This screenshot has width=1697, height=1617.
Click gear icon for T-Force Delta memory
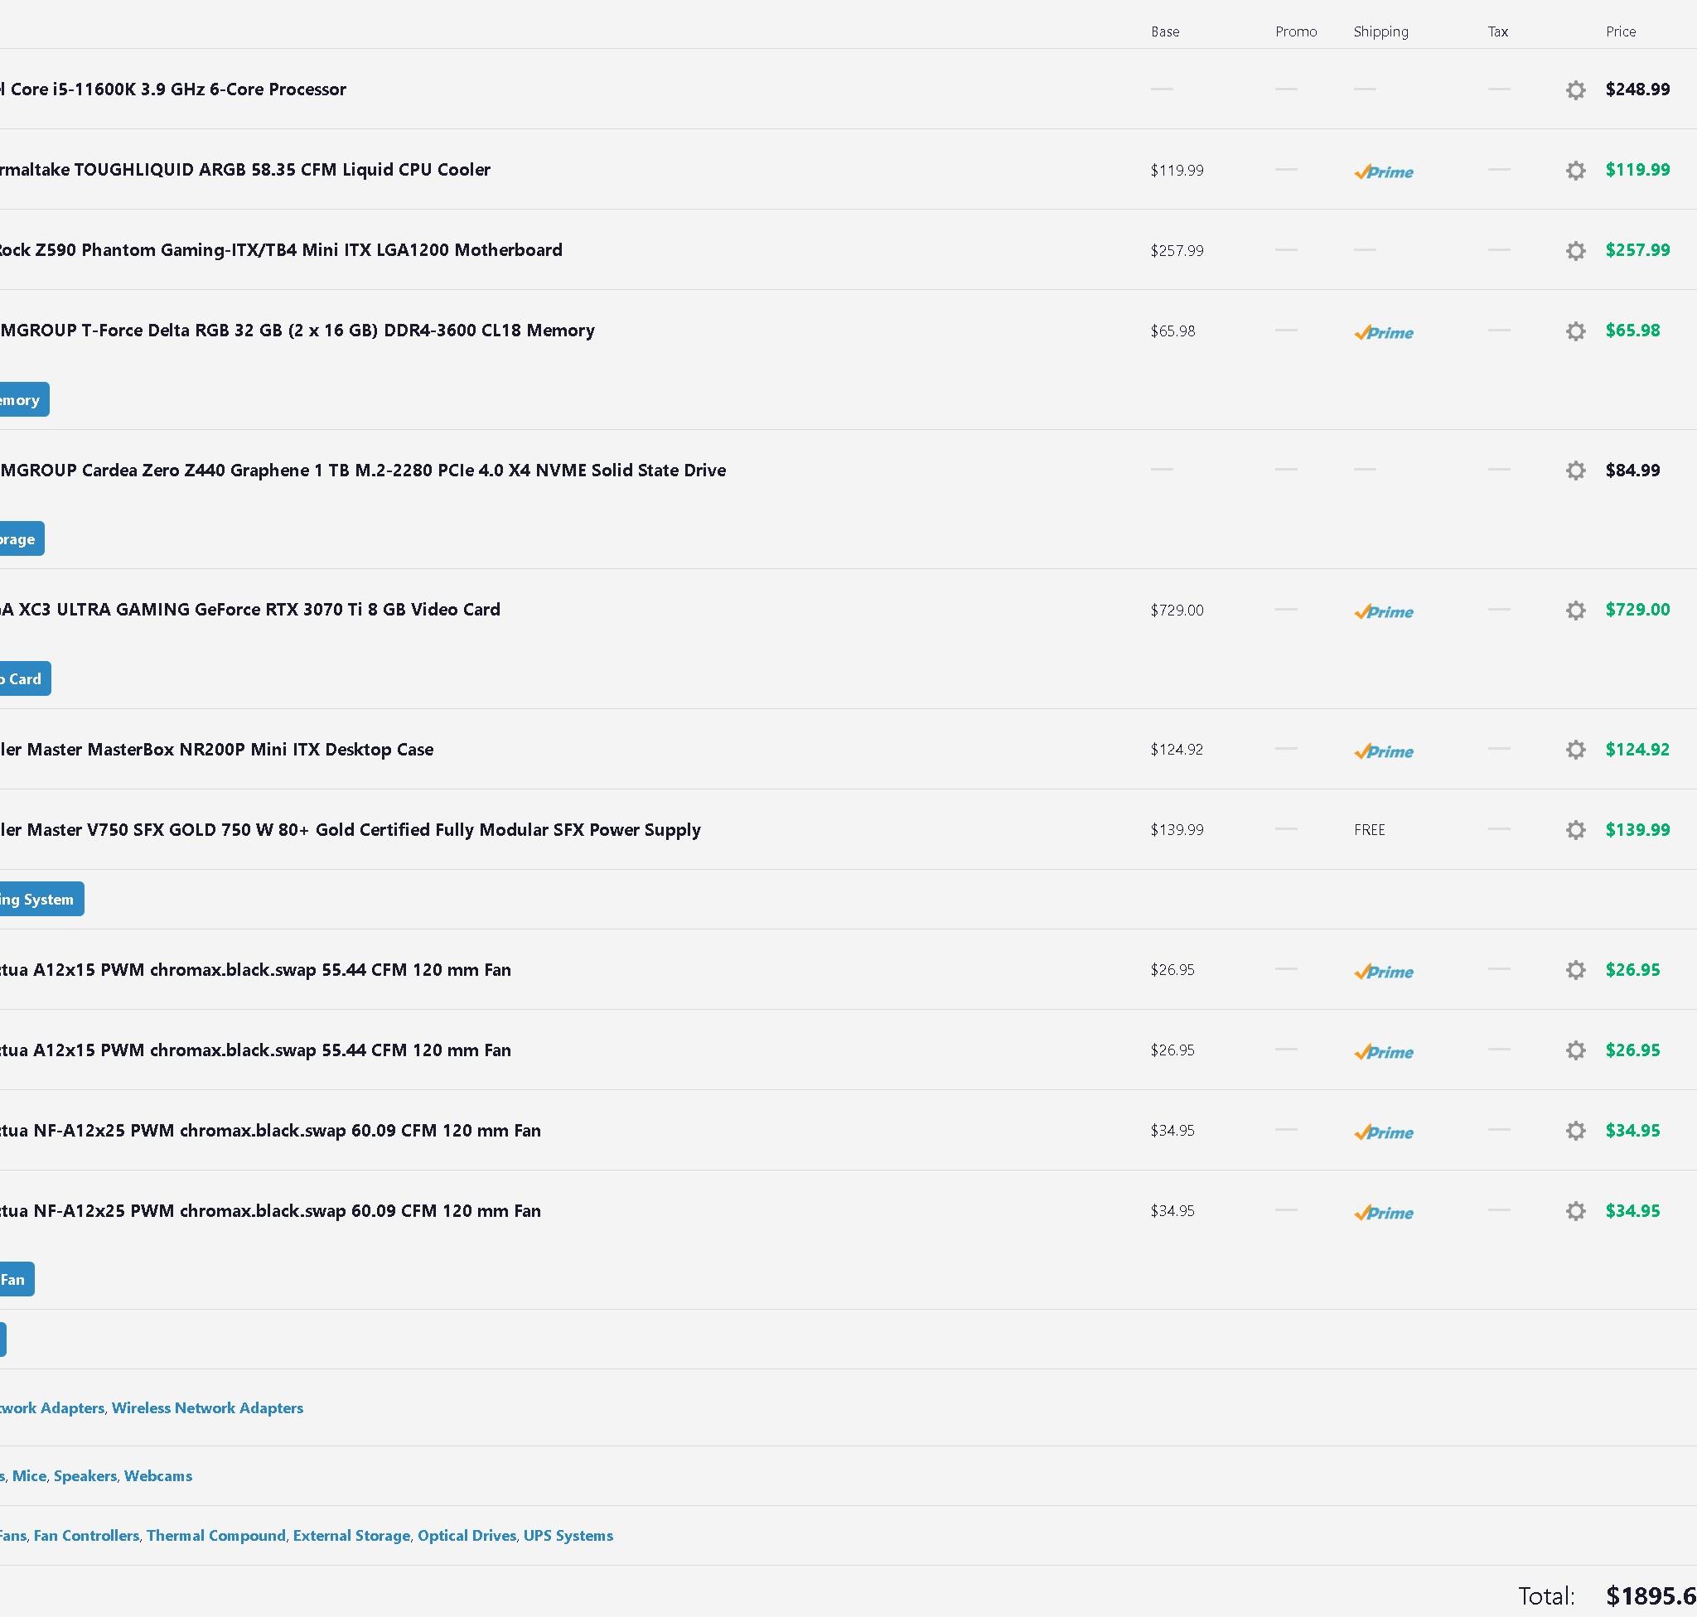[x=1575, y=331]
